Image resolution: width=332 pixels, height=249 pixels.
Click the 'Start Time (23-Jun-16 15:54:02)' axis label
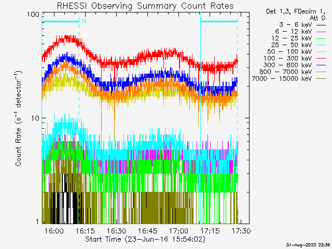145,240
